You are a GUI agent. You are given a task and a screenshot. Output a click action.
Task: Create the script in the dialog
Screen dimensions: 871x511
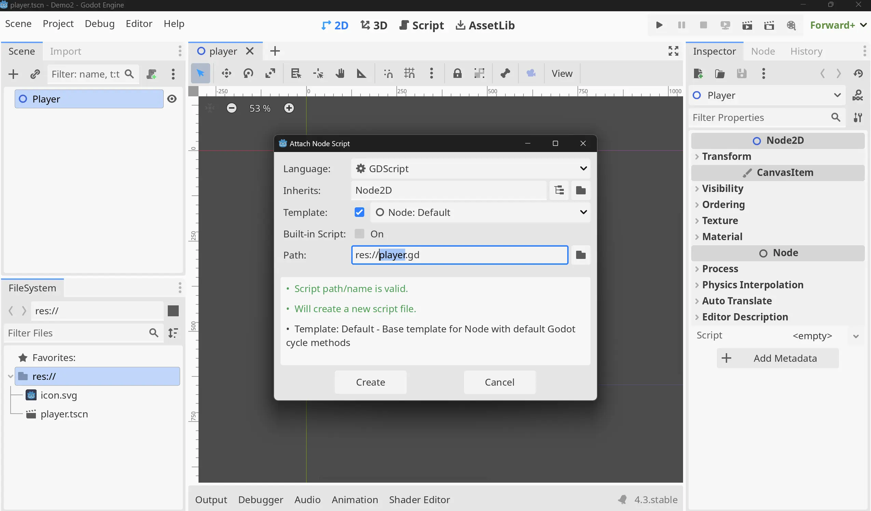tap(370, 382)
